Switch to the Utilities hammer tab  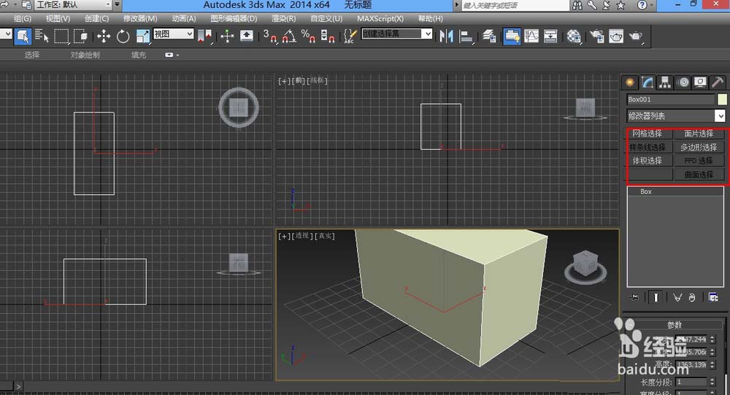718,83
